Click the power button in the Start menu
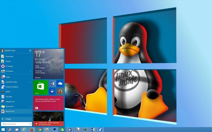This screenshot has width=212, height=132. (x=30, y=51)
